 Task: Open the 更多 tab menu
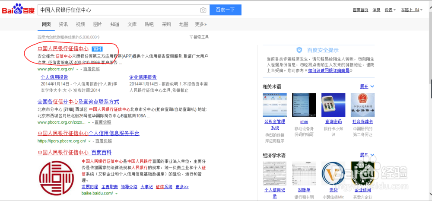[201, 24]
